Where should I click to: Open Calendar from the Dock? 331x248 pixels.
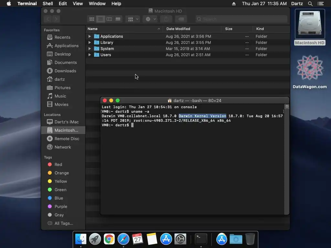[138, 239]
